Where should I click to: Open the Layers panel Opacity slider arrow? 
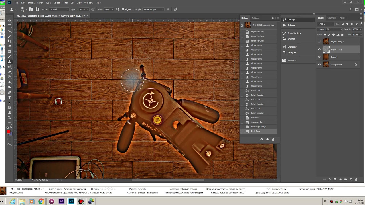(x=360, y=29)
